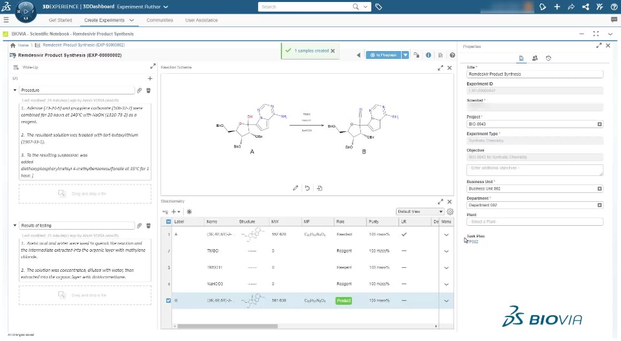The height and width of the screenshot is (341, 621).
Task: Select the Properties document details tab
Action: [521, 58]
